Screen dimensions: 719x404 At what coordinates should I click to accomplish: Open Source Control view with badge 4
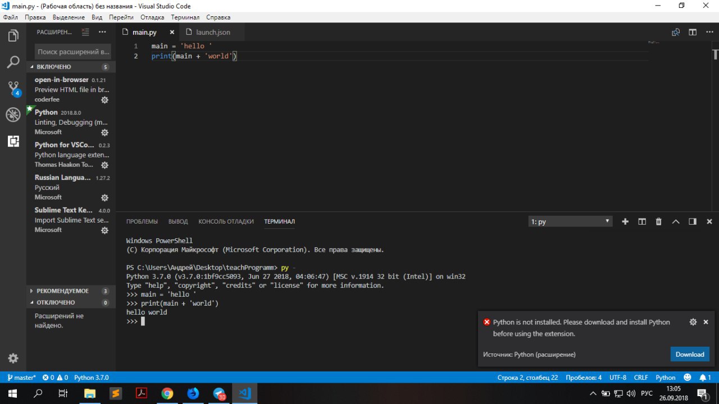pyautogui.click(x=13, y=88)
